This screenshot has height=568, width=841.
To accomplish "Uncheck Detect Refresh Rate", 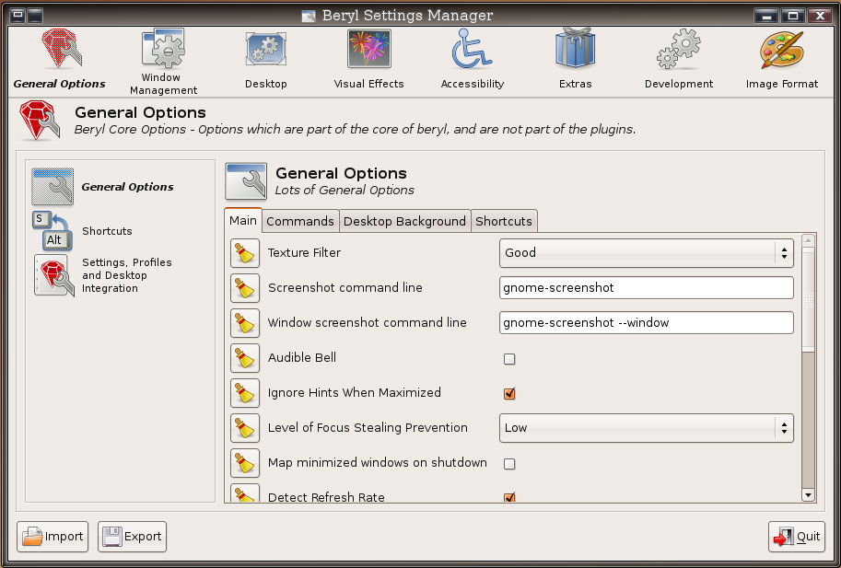I will coord(509,497).
